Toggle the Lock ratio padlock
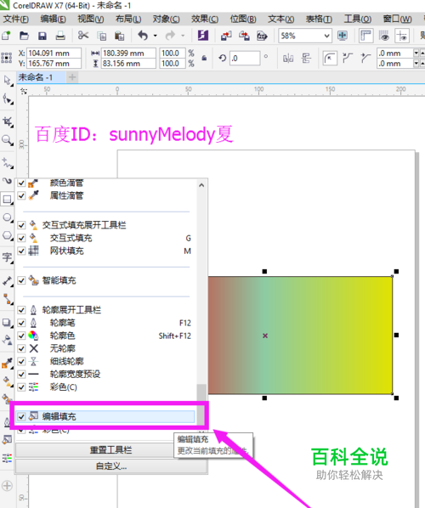The width and height of the screenshot is (425, 508). 204,59
